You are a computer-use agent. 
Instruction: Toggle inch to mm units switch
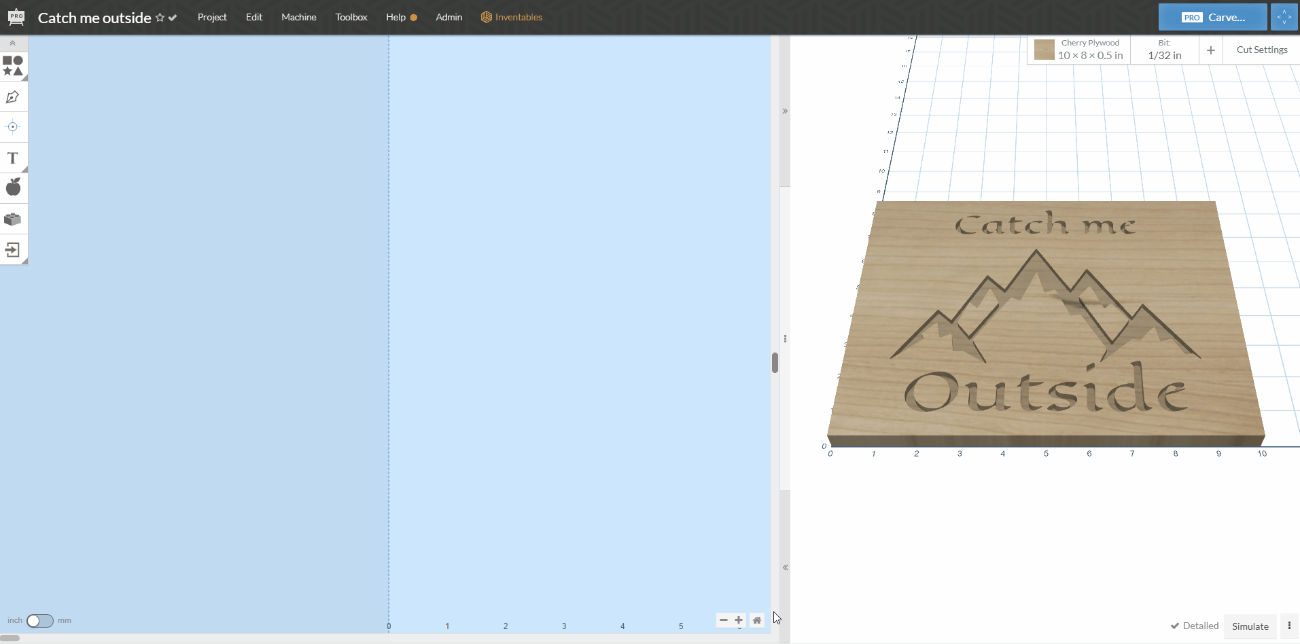coord(39,621)
